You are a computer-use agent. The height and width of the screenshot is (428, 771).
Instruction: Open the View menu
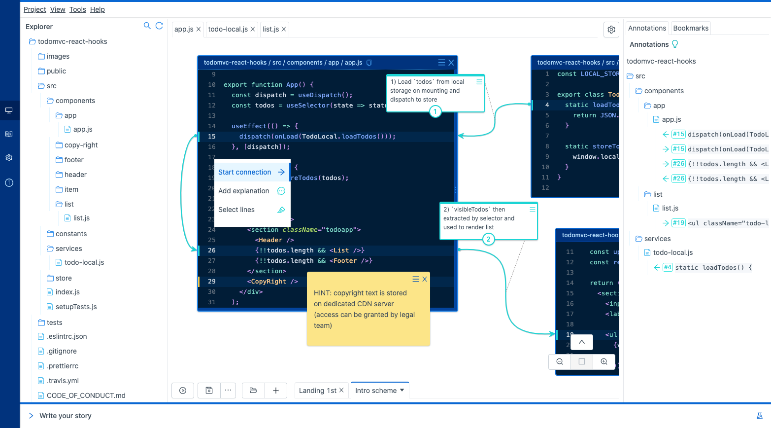tap(58, 9)
